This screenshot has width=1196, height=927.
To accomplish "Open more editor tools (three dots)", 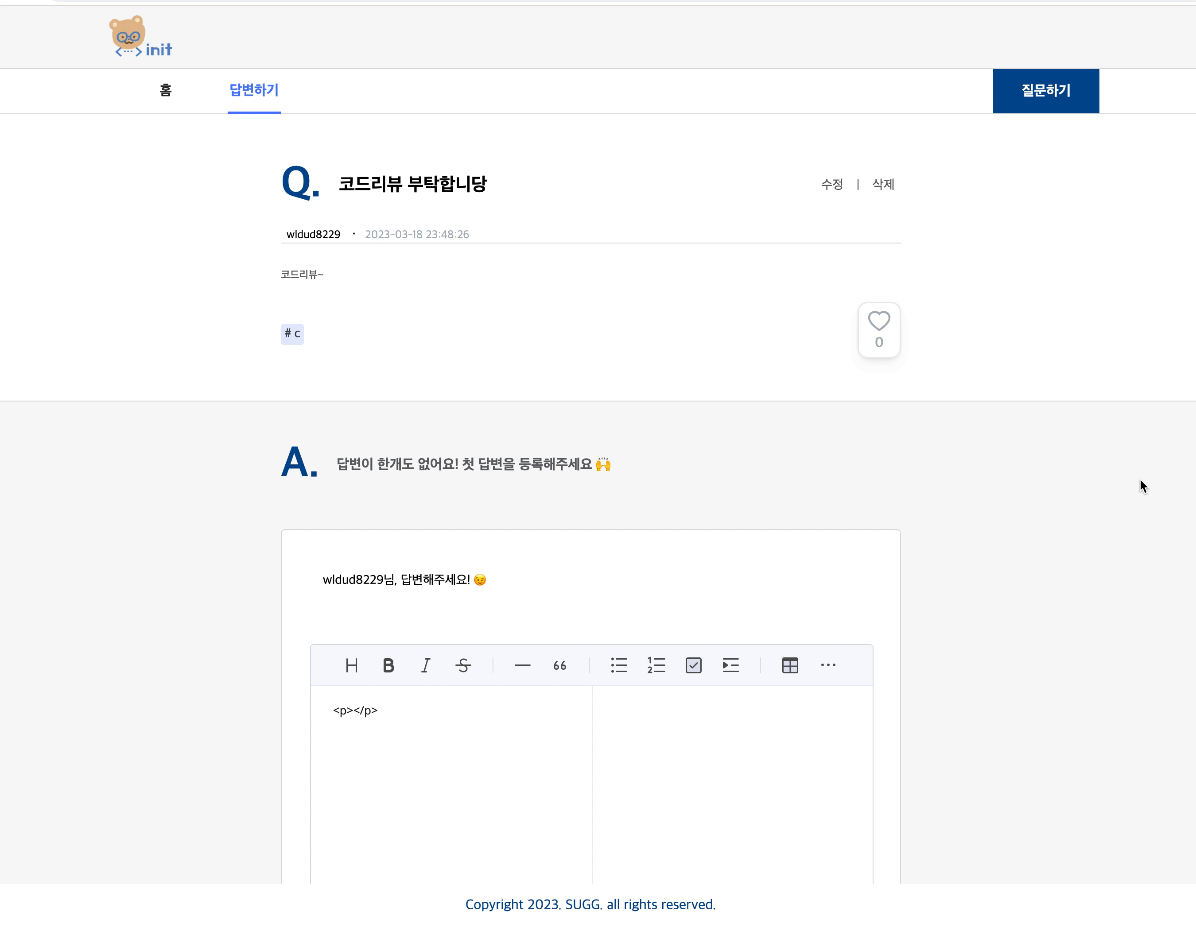I will (828, 665).
